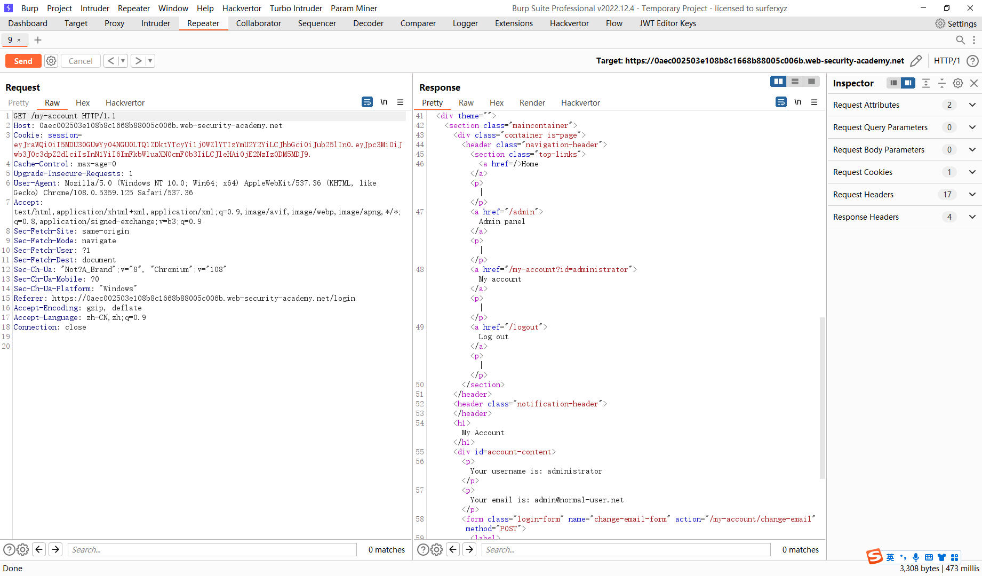Click the orange Send button
982x576 pixels.
coord(23,61)
